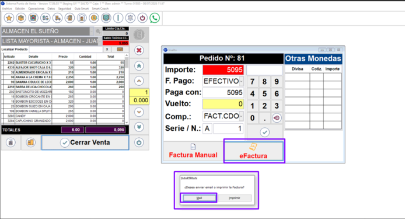This screenshot has height=219, width=405.
Task: Click the Paga con amount field
Action: 223,93
